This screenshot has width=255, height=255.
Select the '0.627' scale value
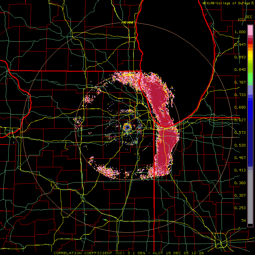point(240,120)
